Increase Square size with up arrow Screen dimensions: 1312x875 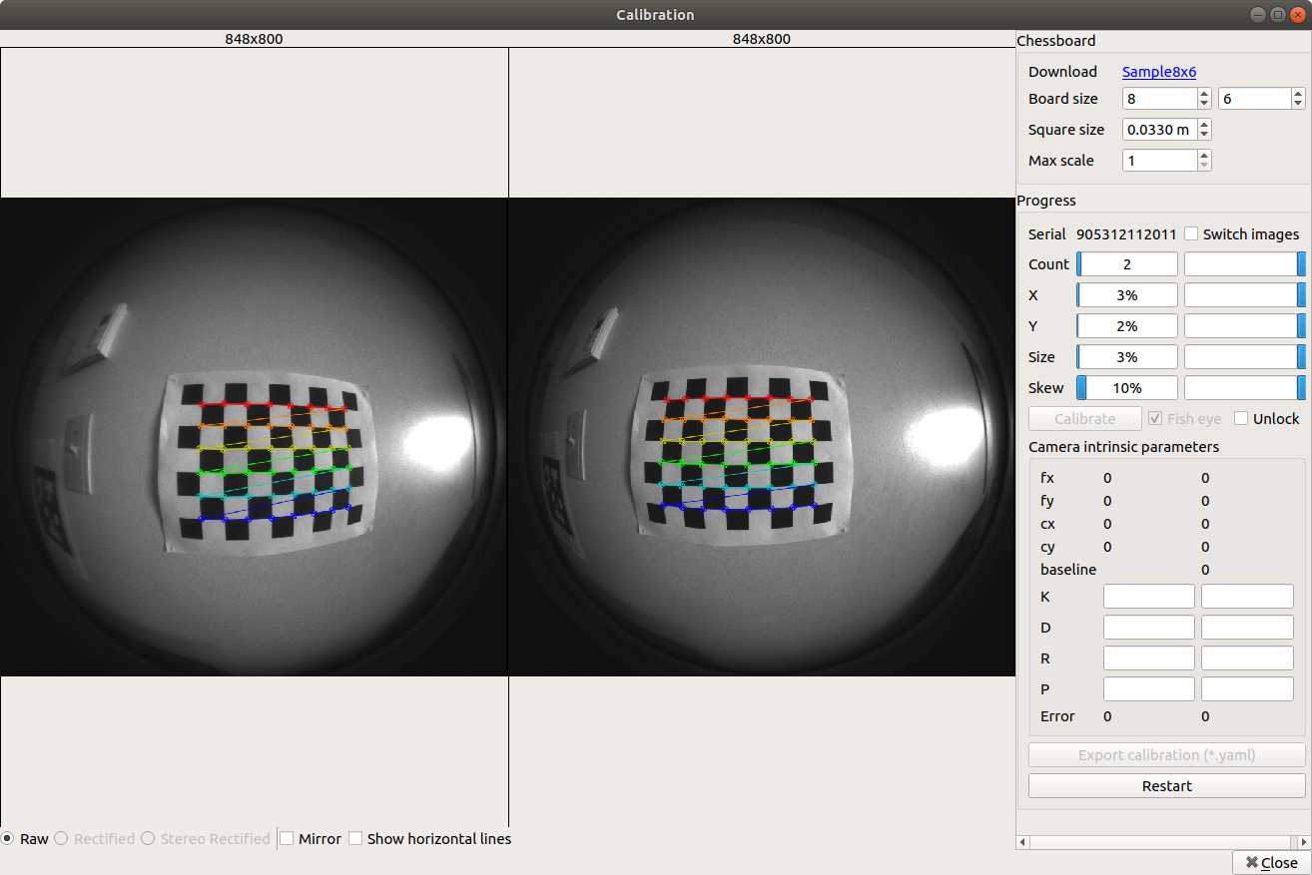[1204, 125]
